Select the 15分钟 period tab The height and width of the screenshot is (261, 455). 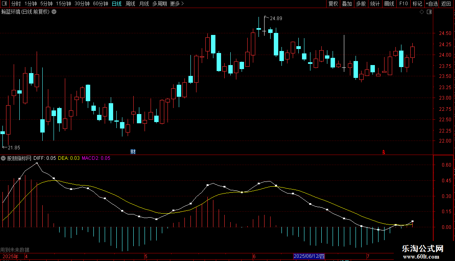(64, 4)
